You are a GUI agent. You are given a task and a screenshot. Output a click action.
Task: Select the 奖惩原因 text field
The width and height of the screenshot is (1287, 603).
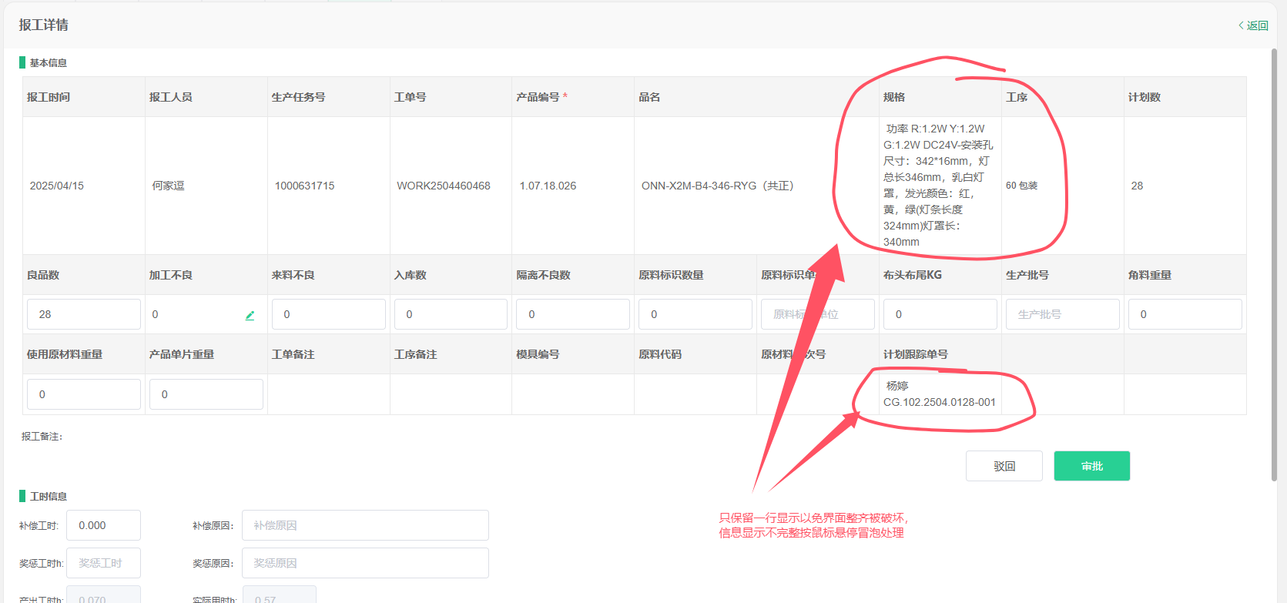(x=365, y=563)
